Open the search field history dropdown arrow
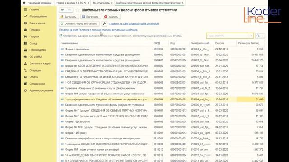Screen dimensions: 289x162 point(251,36)
